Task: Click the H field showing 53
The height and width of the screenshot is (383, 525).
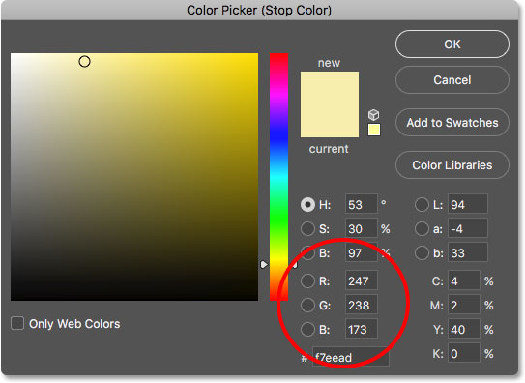Action: tap(362, 204)
